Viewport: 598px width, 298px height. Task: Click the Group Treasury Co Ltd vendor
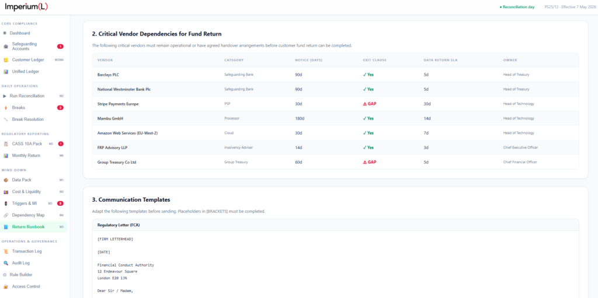tap(117, 162)
